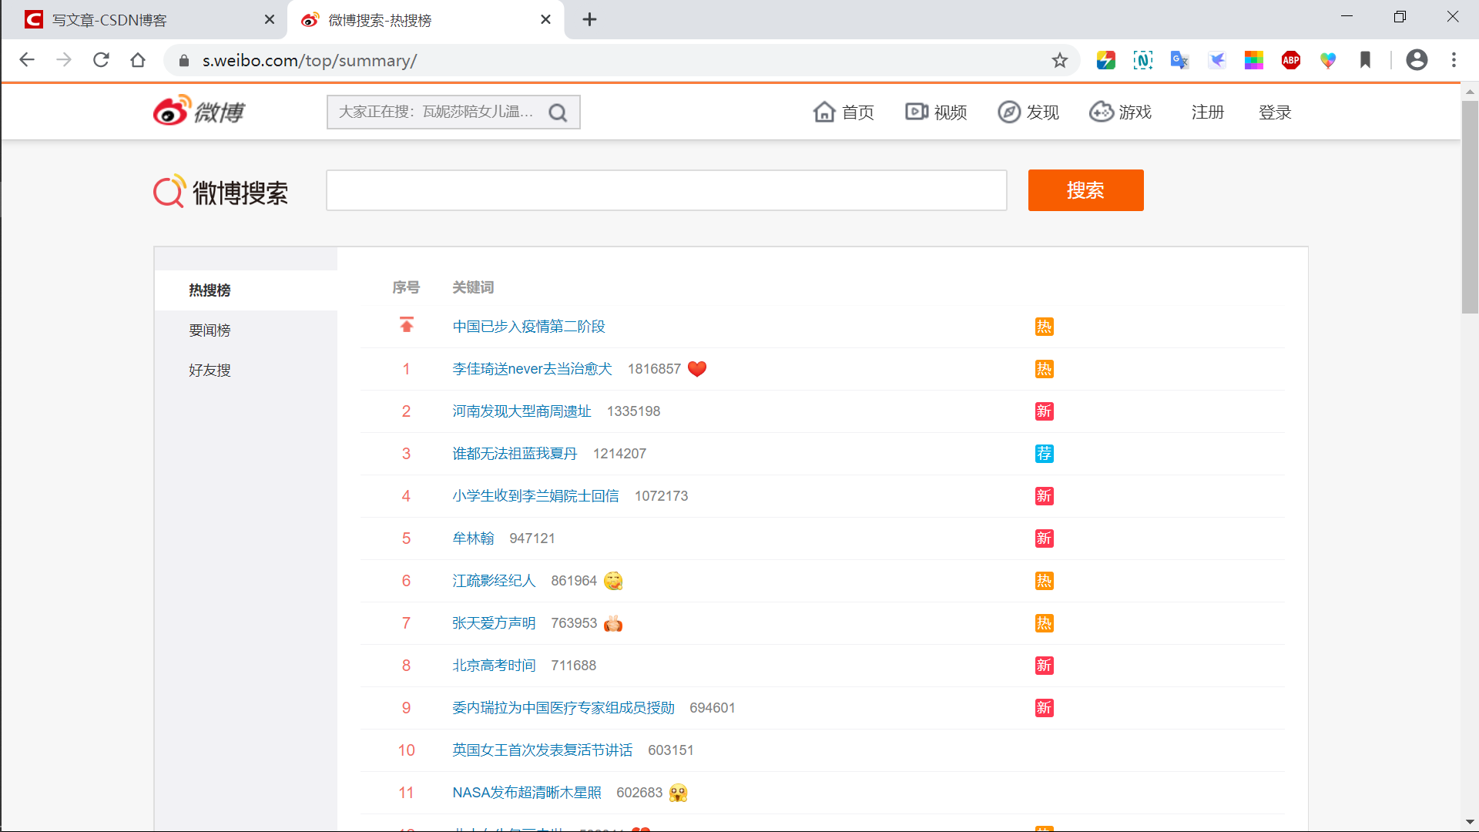Click the 关键词 column header
The image size is (1479, 832).
click(x=473, y=287)
